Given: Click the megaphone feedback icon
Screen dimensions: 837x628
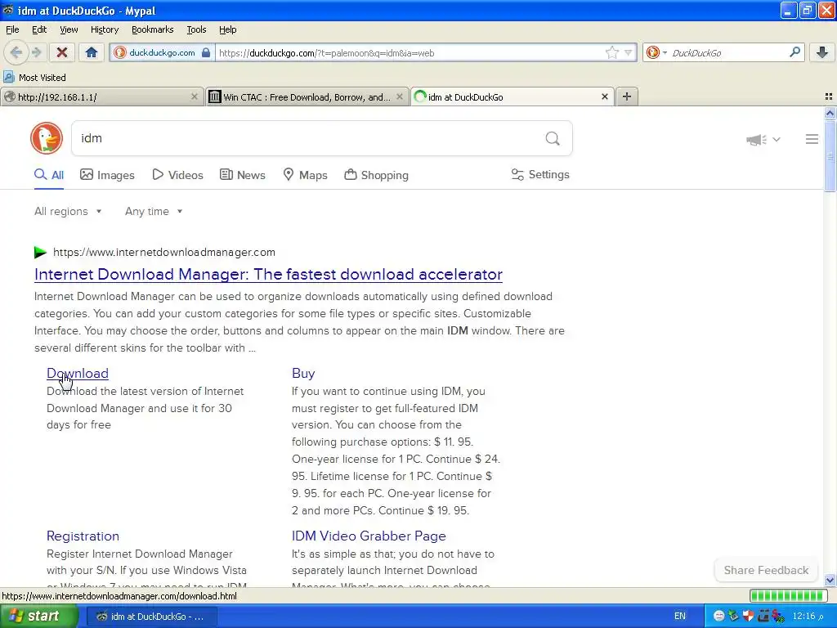Looking at the screenshot, I should [756, 139].
